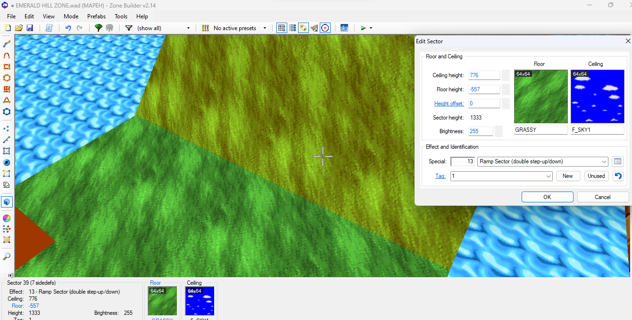Viewport: 632px width, 320px height.
Task: Open the Tools menu
Action: (x=121, y=16)
